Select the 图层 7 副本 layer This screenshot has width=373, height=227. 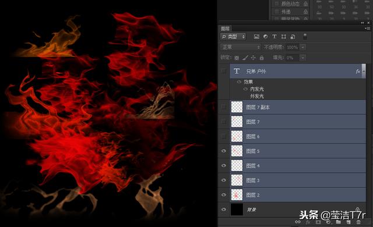[x=298, y=107]
